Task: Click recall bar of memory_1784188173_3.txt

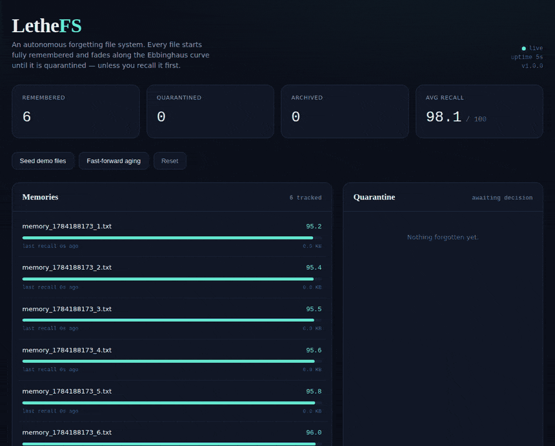Action: tap(172, 320)
